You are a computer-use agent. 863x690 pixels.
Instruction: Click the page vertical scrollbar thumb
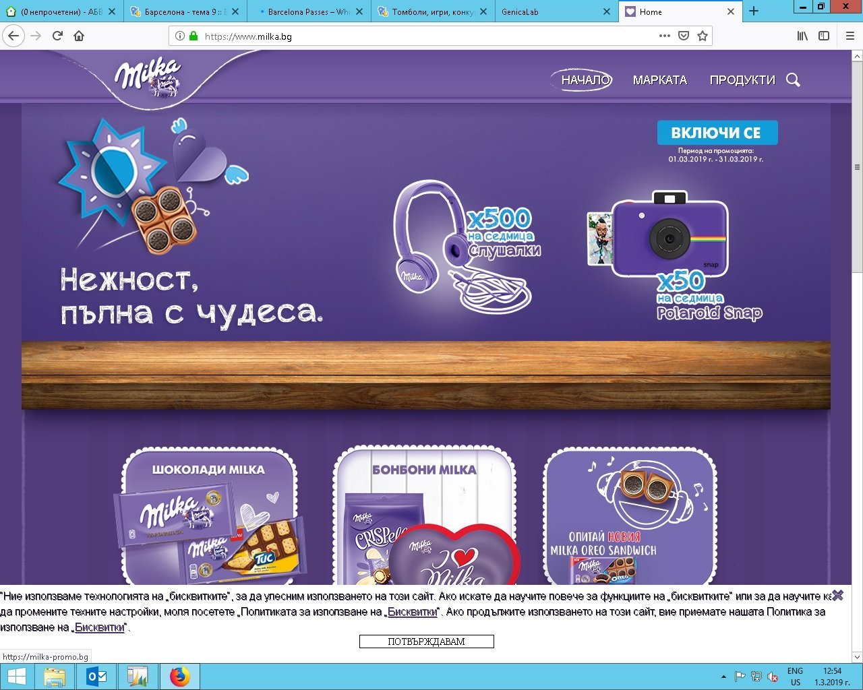pyautogui.click(x=857, y=168)
